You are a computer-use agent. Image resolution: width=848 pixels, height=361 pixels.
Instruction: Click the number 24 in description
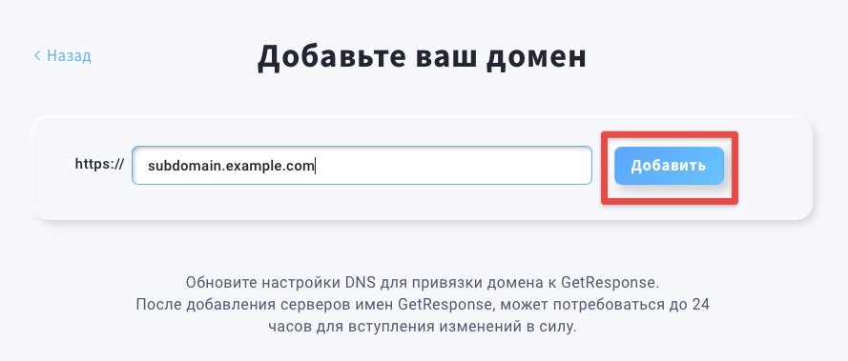pyautogui.click(x=701, y=305)
